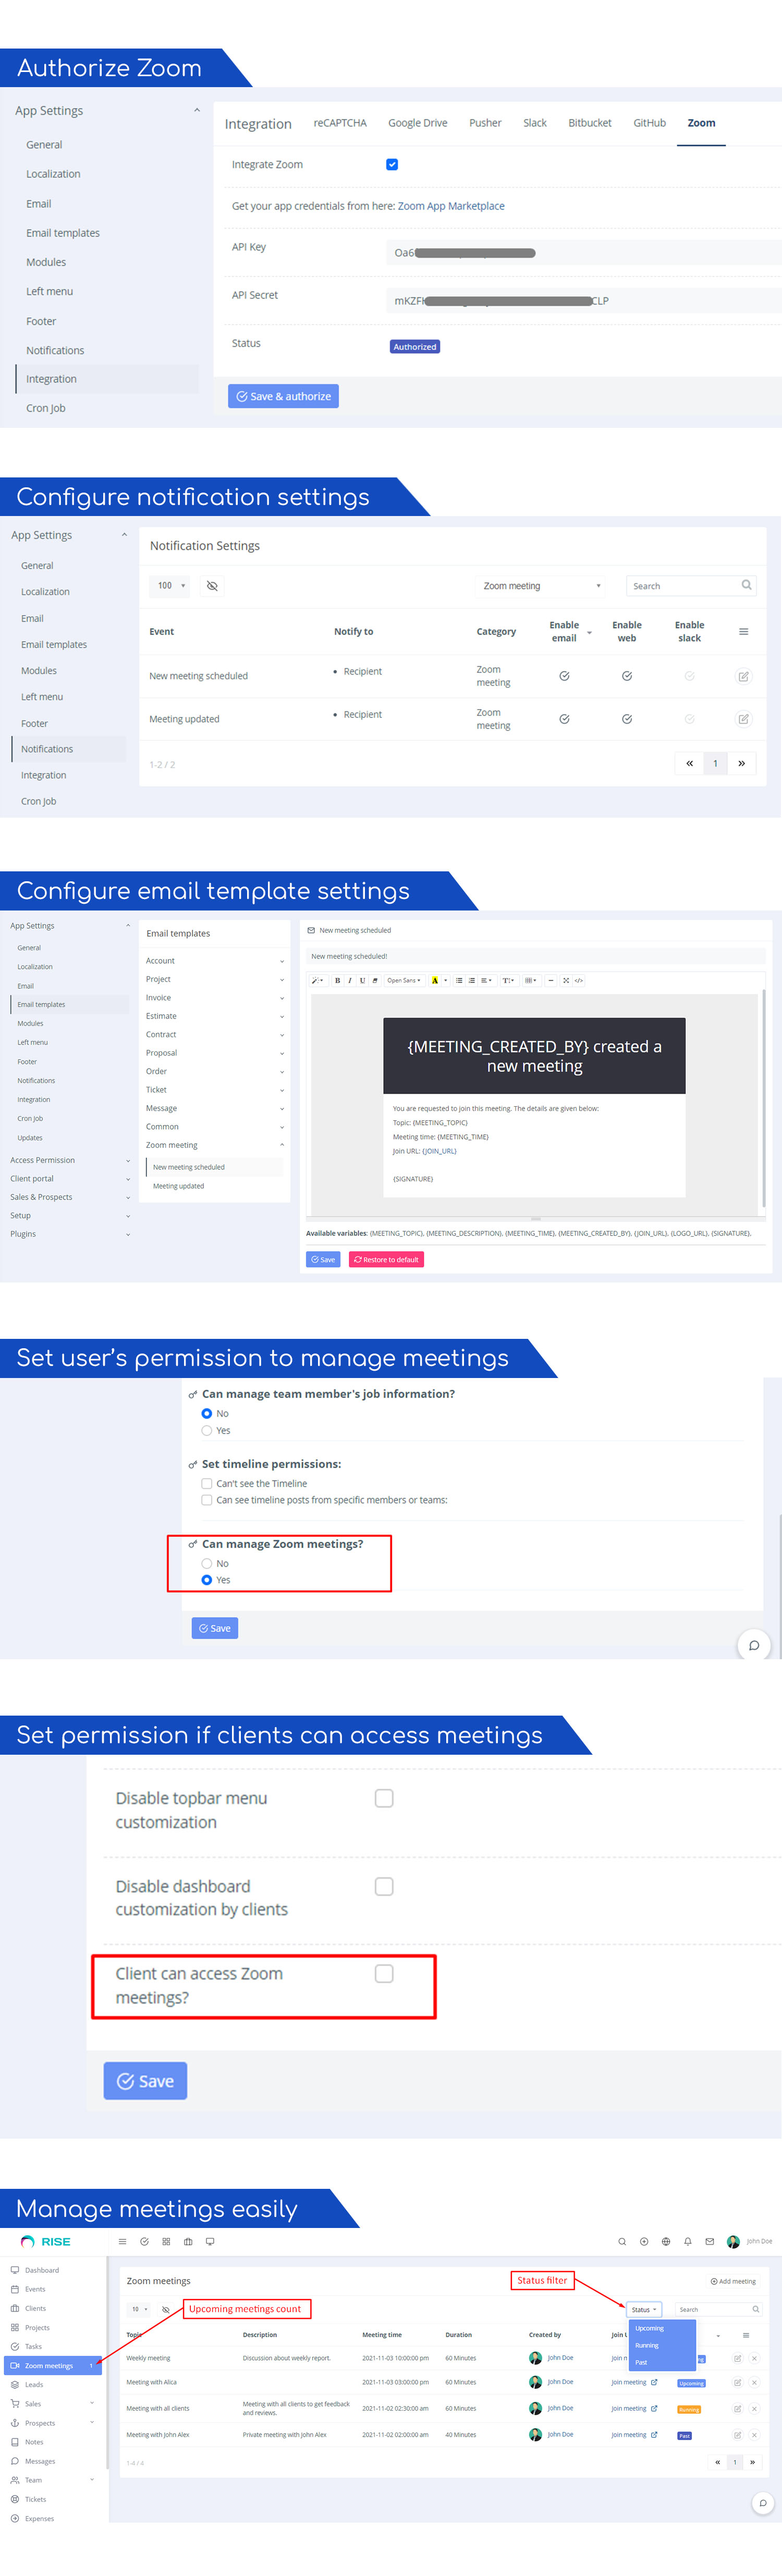Click Add meeting in Zoom meetings
Viewport: 782px width, 2576px height.
click(733, 2282)
